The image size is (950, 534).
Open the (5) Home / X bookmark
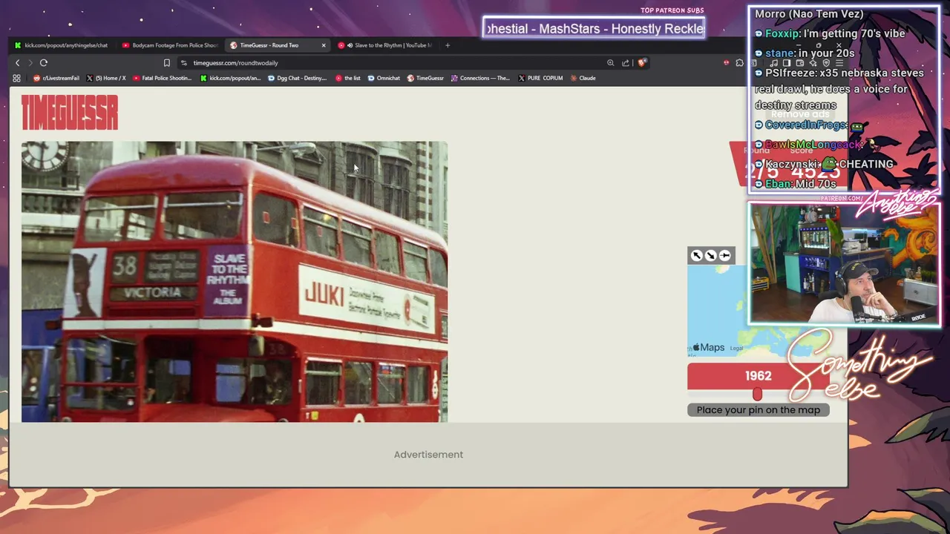coord(105,78)
